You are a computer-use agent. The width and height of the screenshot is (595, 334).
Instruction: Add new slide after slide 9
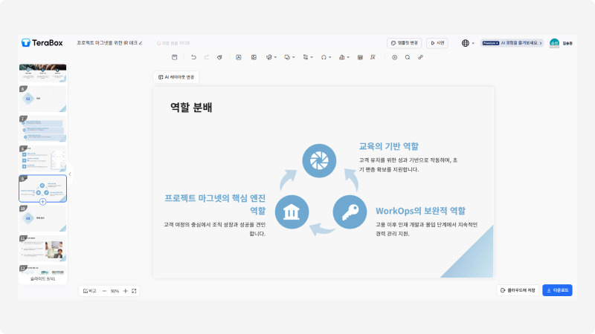pyautogui.click(x=42, y=202)
